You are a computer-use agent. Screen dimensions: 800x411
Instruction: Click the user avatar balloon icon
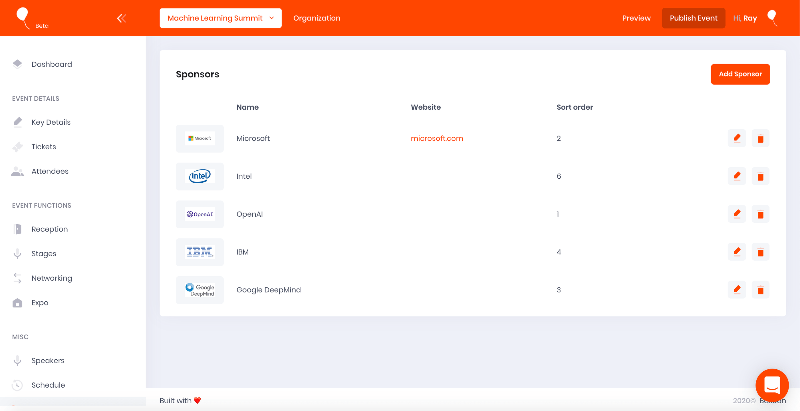pyautogui.click(x=772, y=18)
